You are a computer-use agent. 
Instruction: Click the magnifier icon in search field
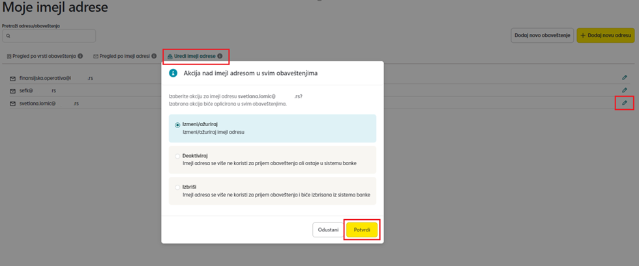[8, 36]
